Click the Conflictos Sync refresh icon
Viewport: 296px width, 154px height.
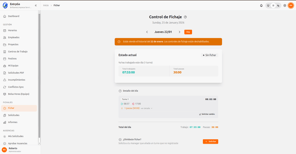click(5, 87)
